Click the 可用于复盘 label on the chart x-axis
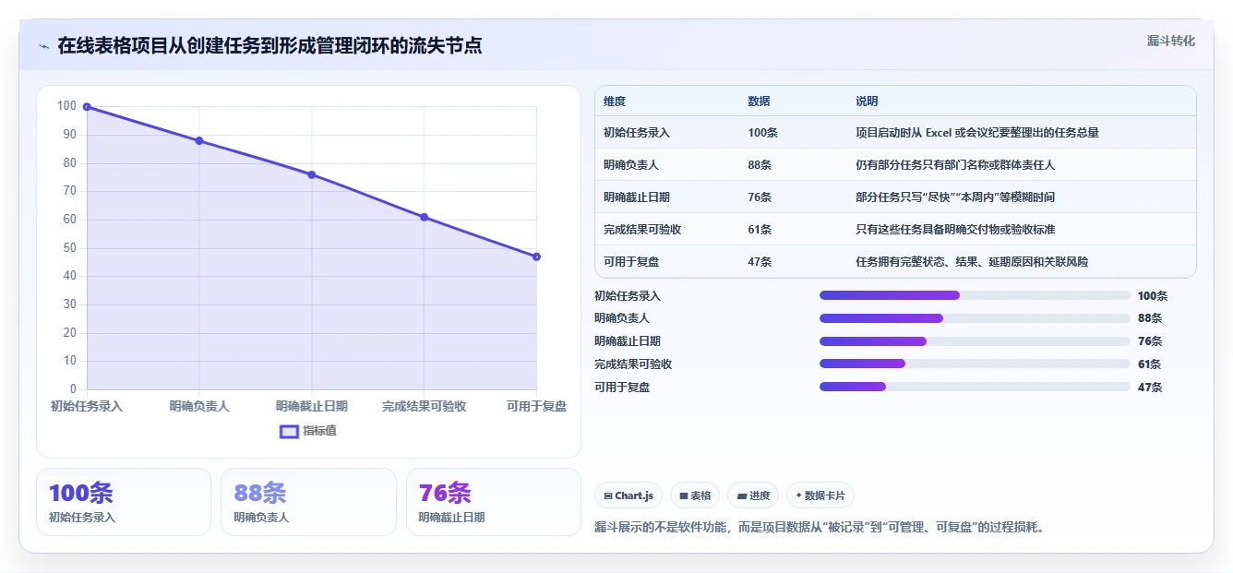 click(536, 406)
